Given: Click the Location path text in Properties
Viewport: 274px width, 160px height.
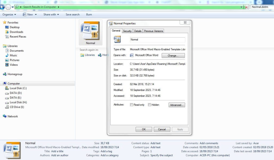Looking at the screenshot, I should [157, 64].
